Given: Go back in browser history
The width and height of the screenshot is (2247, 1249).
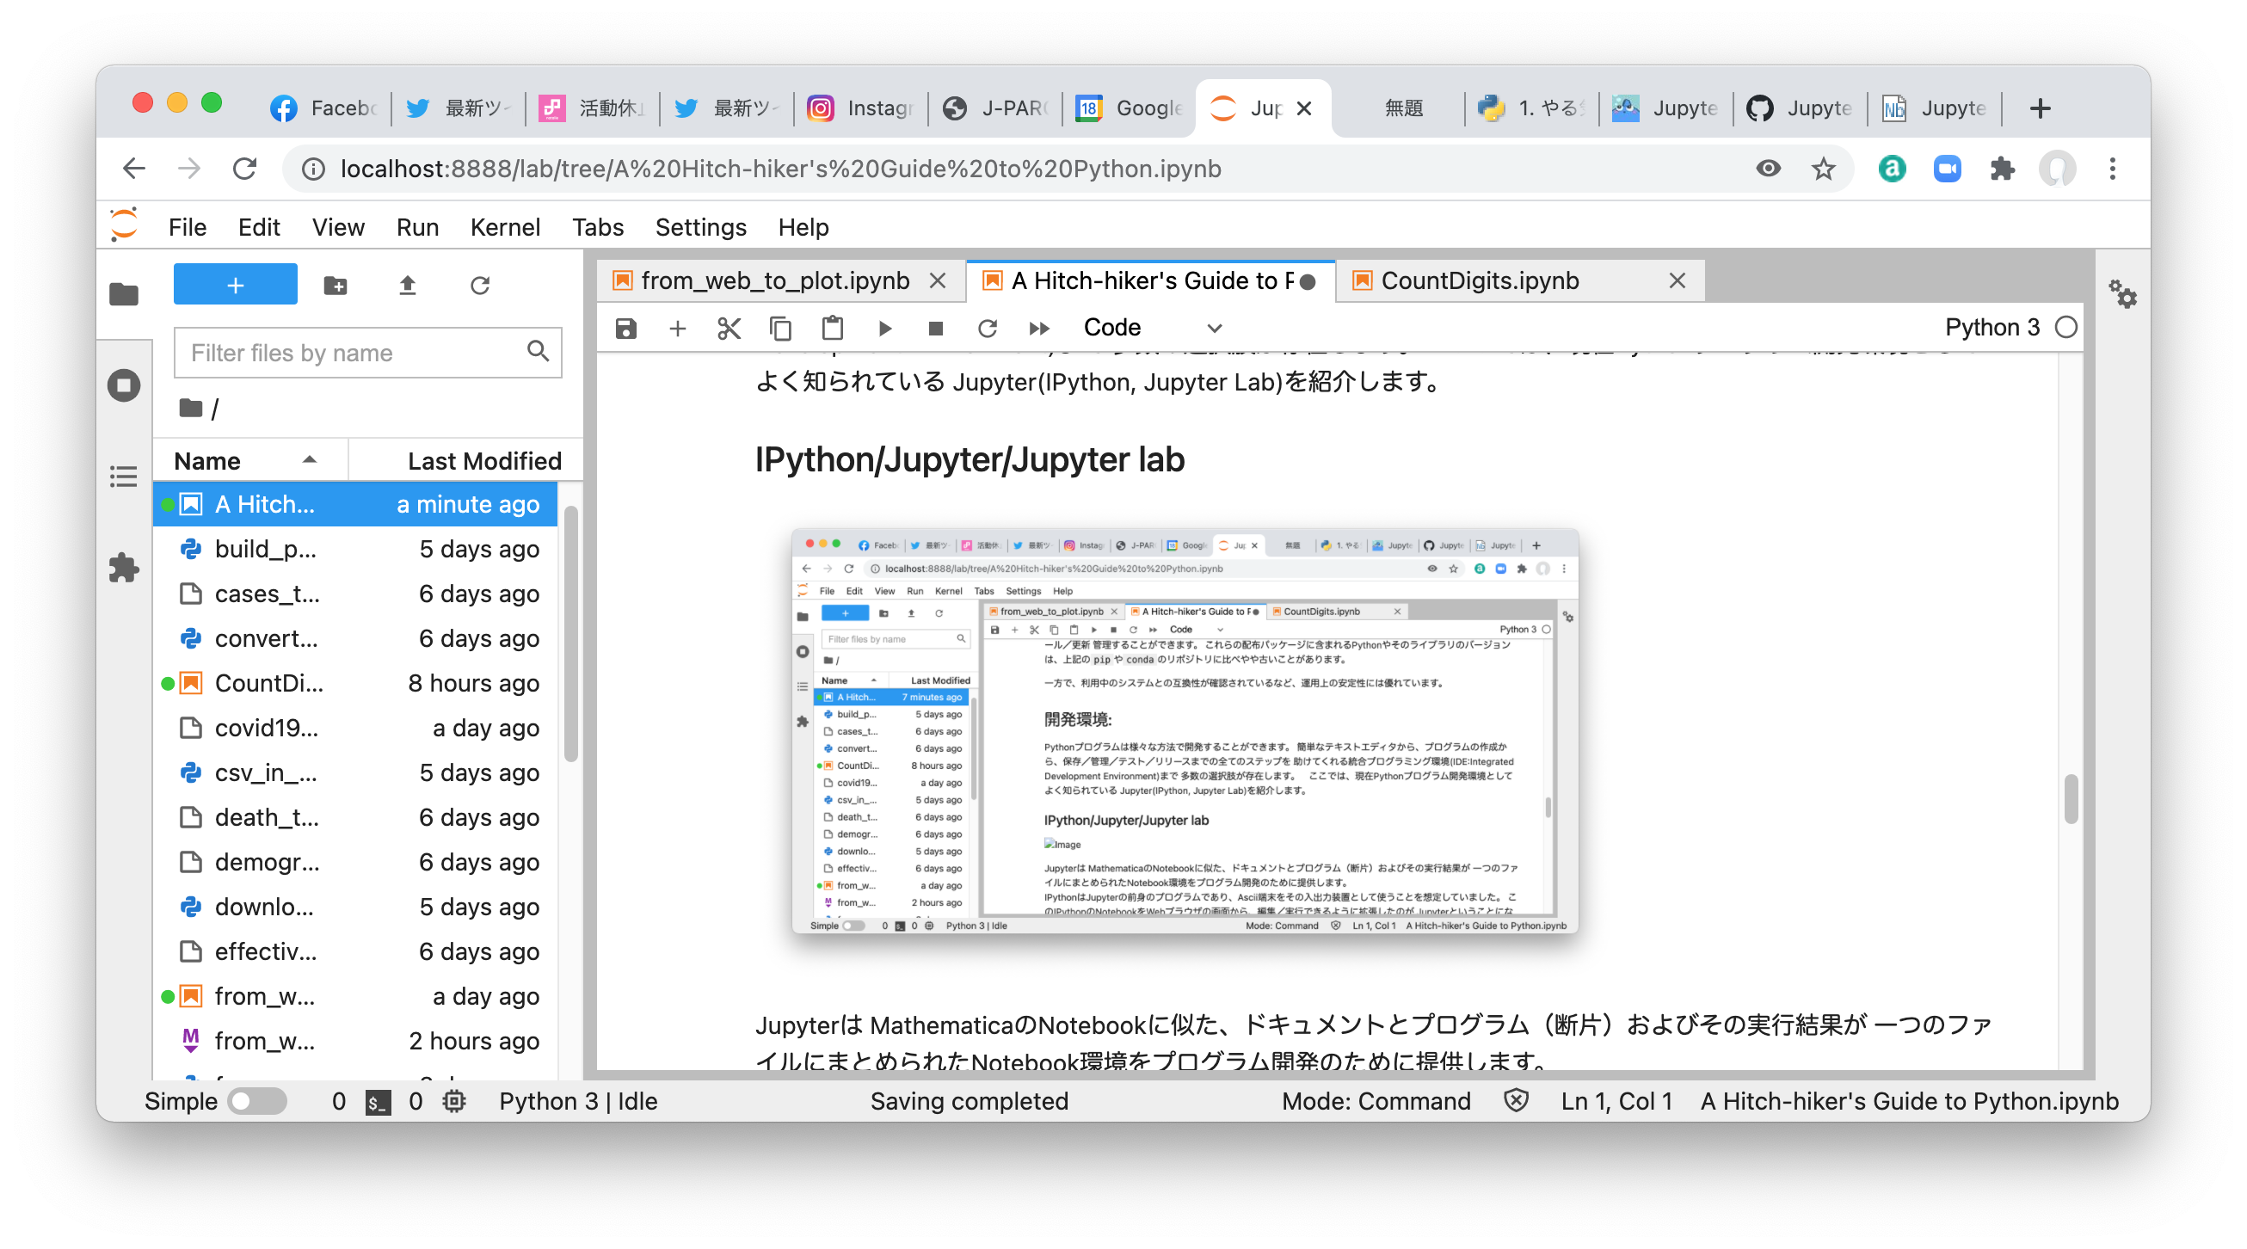Looking at the screenshot, I should 133,169.
